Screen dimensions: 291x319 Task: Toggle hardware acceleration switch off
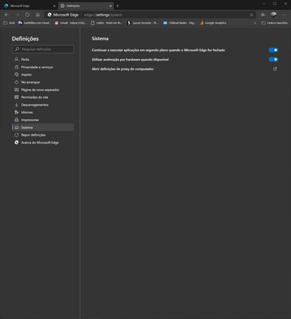pos(273,60)
